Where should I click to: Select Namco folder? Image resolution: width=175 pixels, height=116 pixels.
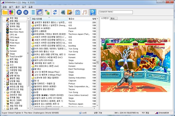[13, 46]
